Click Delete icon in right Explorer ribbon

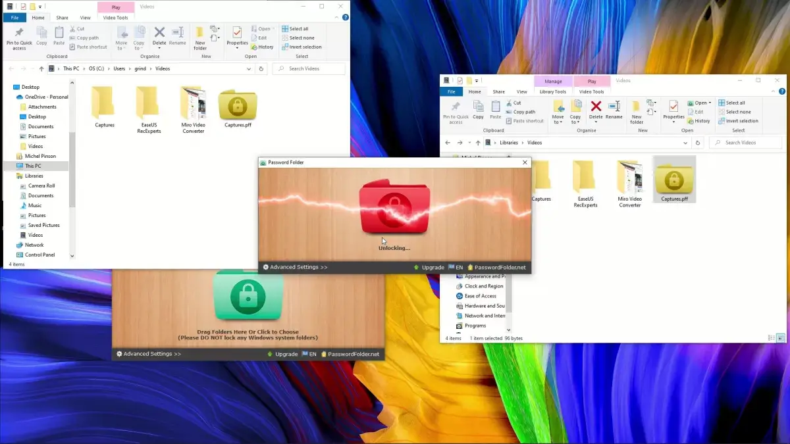[596, 109]
